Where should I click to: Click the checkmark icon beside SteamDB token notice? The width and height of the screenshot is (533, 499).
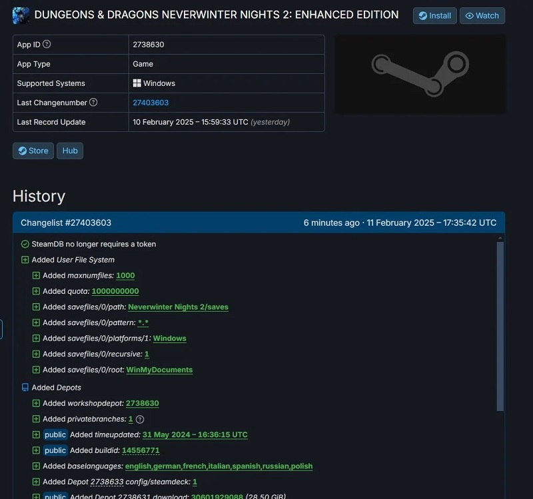(25, 244)
